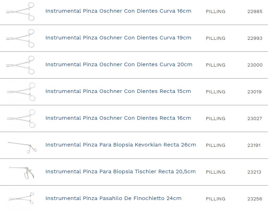Screen dimensions: 268x212
Task: Go to Pinza Oschner Con Dientes Curva 20cm
Action: pos(119,64)
